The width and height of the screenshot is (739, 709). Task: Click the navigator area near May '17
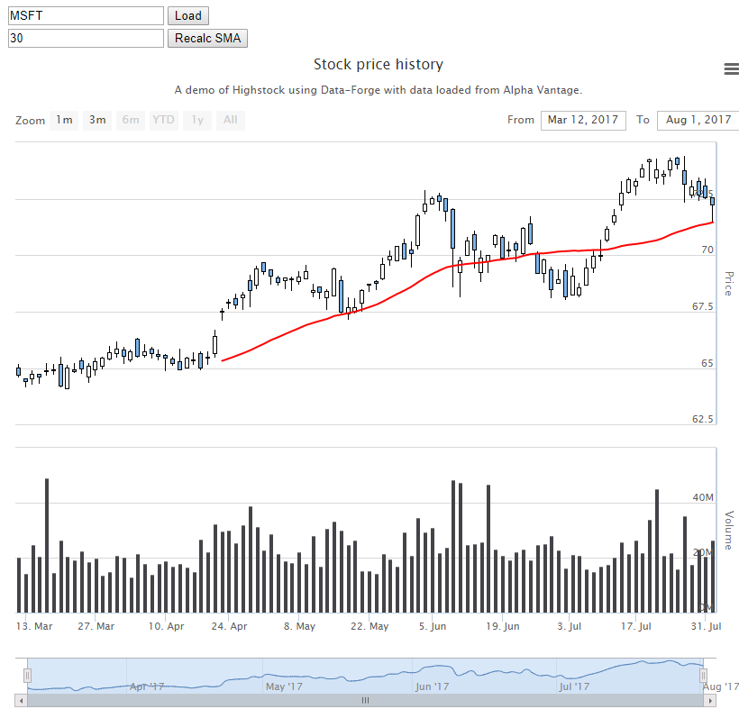(x=284, y=686)
